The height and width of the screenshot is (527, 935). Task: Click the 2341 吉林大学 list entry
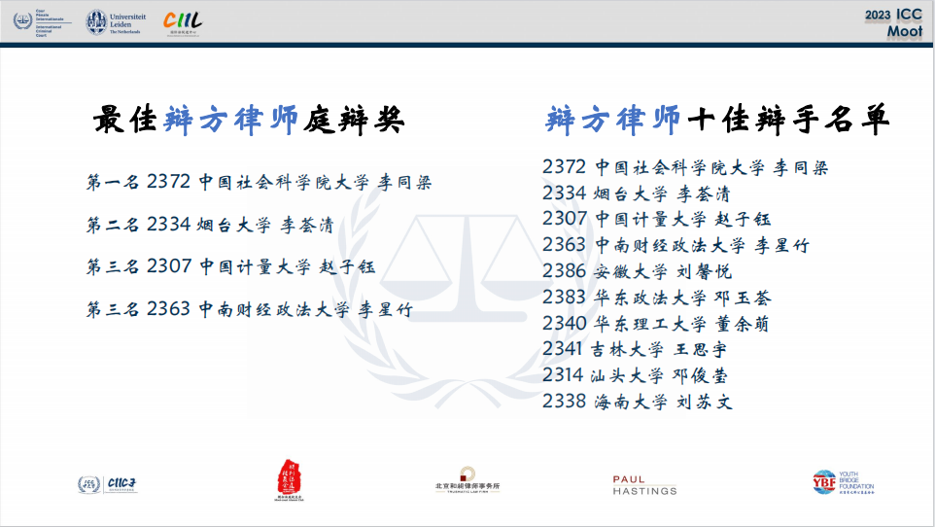635,349
